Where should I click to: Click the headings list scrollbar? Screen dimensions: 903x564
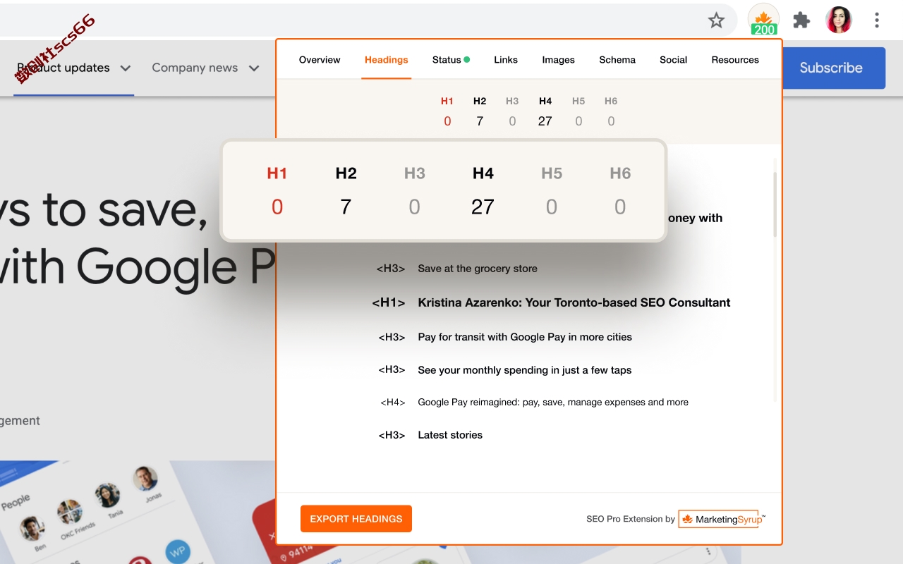(x=775, y=204)
